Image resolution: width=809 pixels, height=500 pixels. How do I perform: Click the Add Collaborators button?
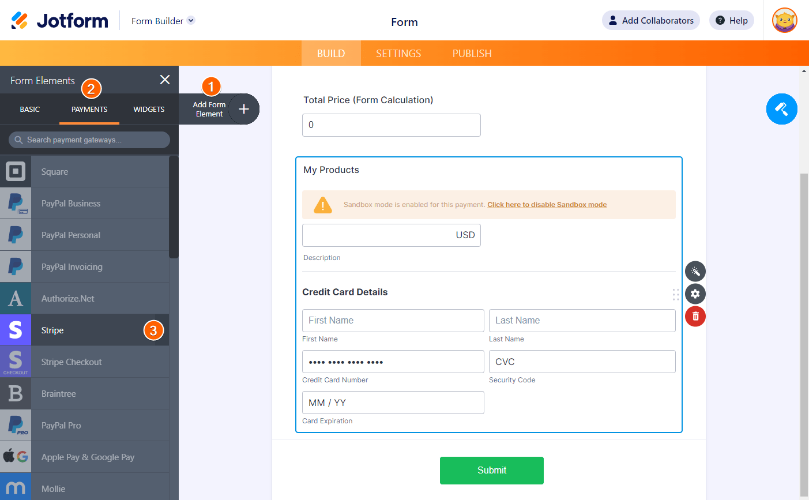(x=650, y=21)
